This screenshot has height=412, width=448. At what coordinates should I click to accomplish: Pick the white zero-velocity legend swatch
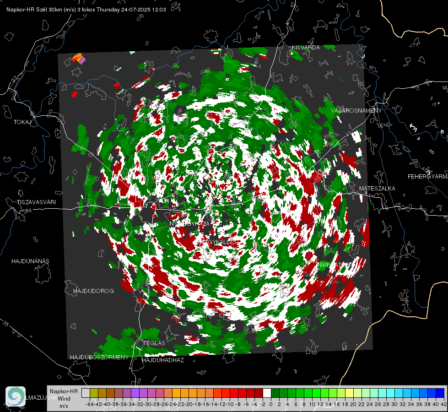click(x=267, y=393)
